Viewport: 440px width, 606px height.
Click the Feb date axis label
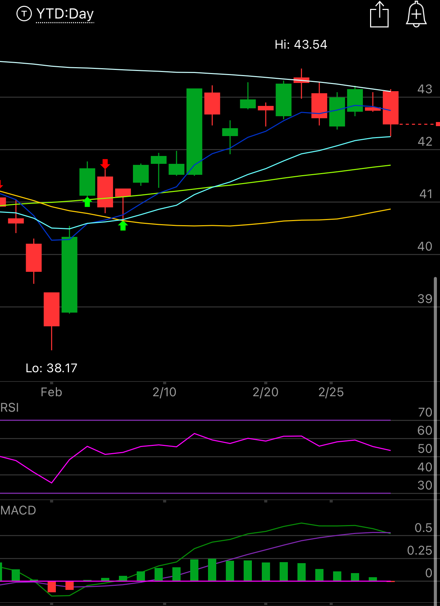pyautogui.click(x=51, y=392)
